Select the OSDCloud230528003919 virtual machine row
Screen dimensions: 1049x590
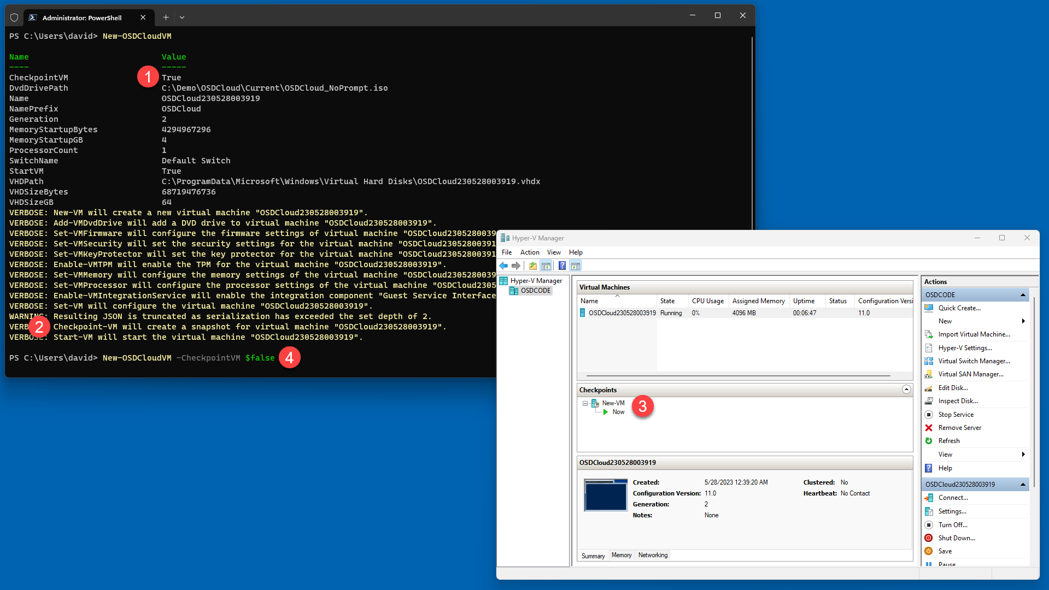[622, 313]
